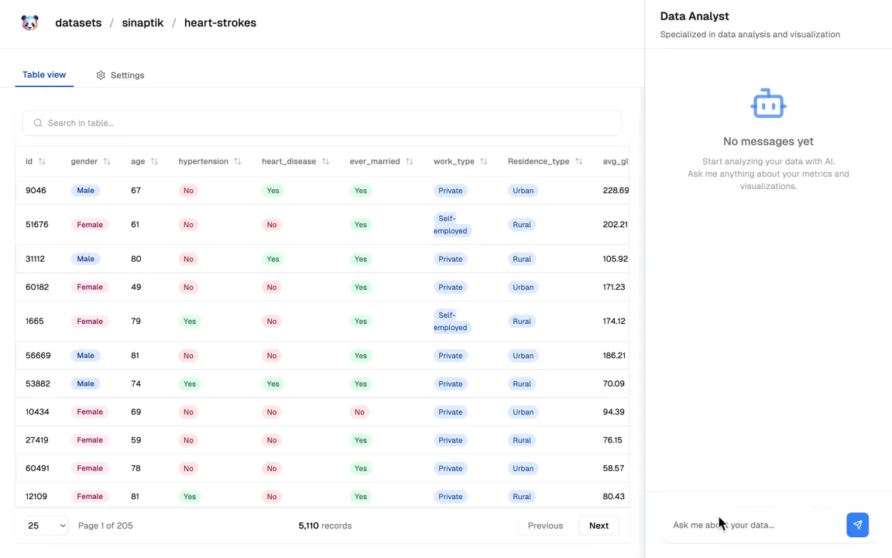The width and height of the screenshot is (892, 558).
Task: Sort by ever_married column arrows
Action: click(x=409, y=161)
